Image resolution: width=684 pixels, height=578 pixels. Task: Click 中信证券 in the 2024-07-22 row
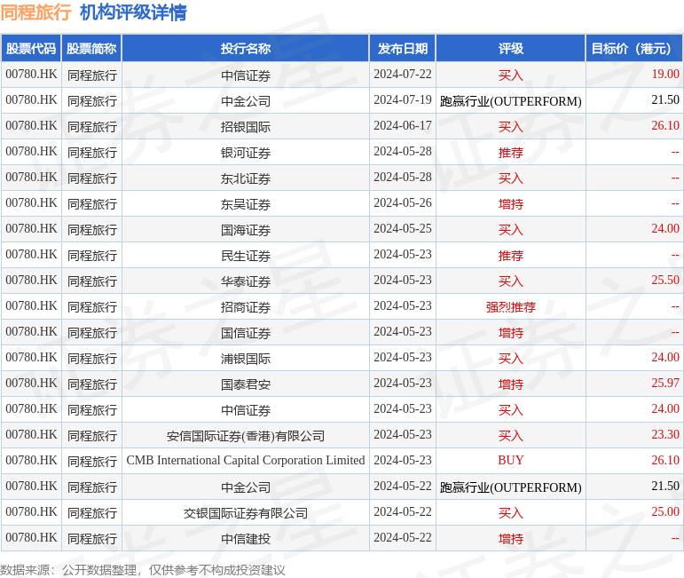(x=246, y=75)
